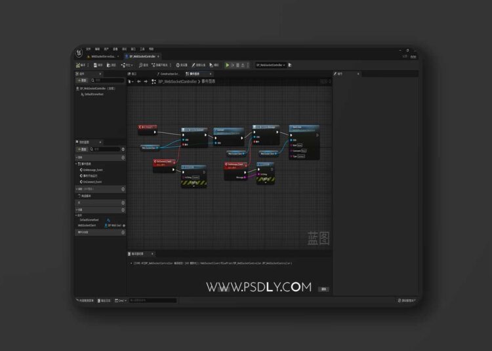Start Play with the green play button

pos(228,65)
